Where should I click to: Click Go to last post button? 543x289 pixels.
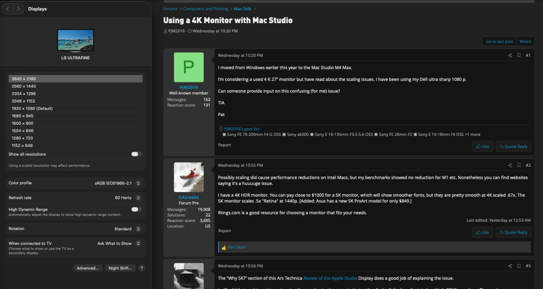point(500,41)
